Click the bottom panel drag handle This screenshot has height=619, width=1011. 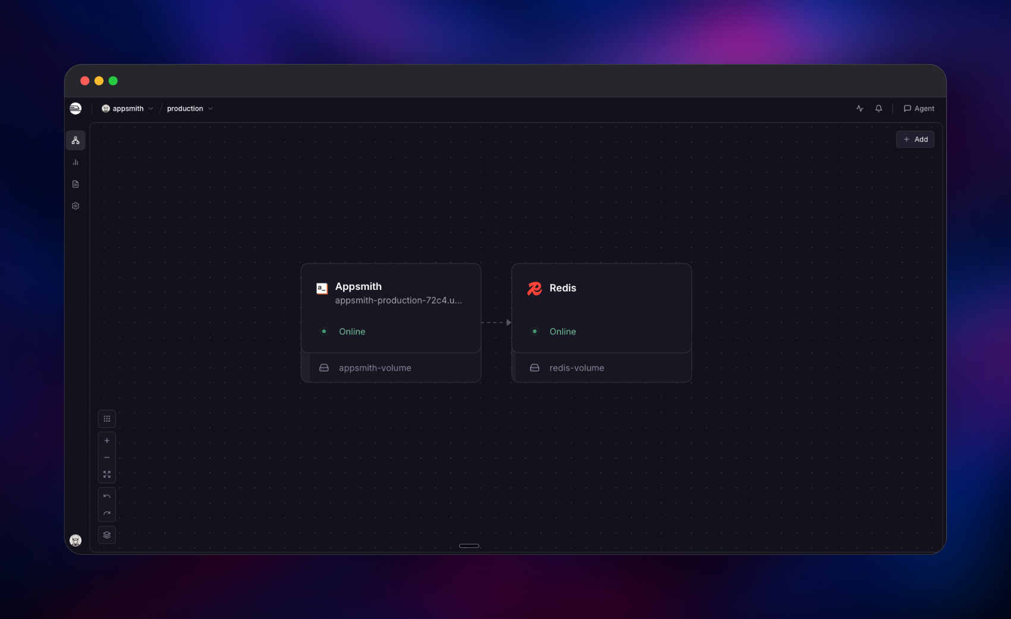coord(469,546)
